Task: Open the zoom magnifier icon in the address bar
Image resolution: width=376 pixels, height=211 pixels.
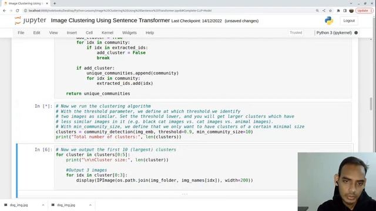Action: click(317, 11)
